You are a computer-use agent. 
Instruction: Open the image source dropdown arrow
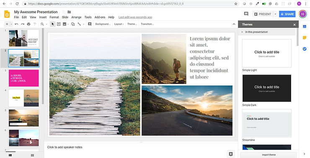(x=68, y=24)
